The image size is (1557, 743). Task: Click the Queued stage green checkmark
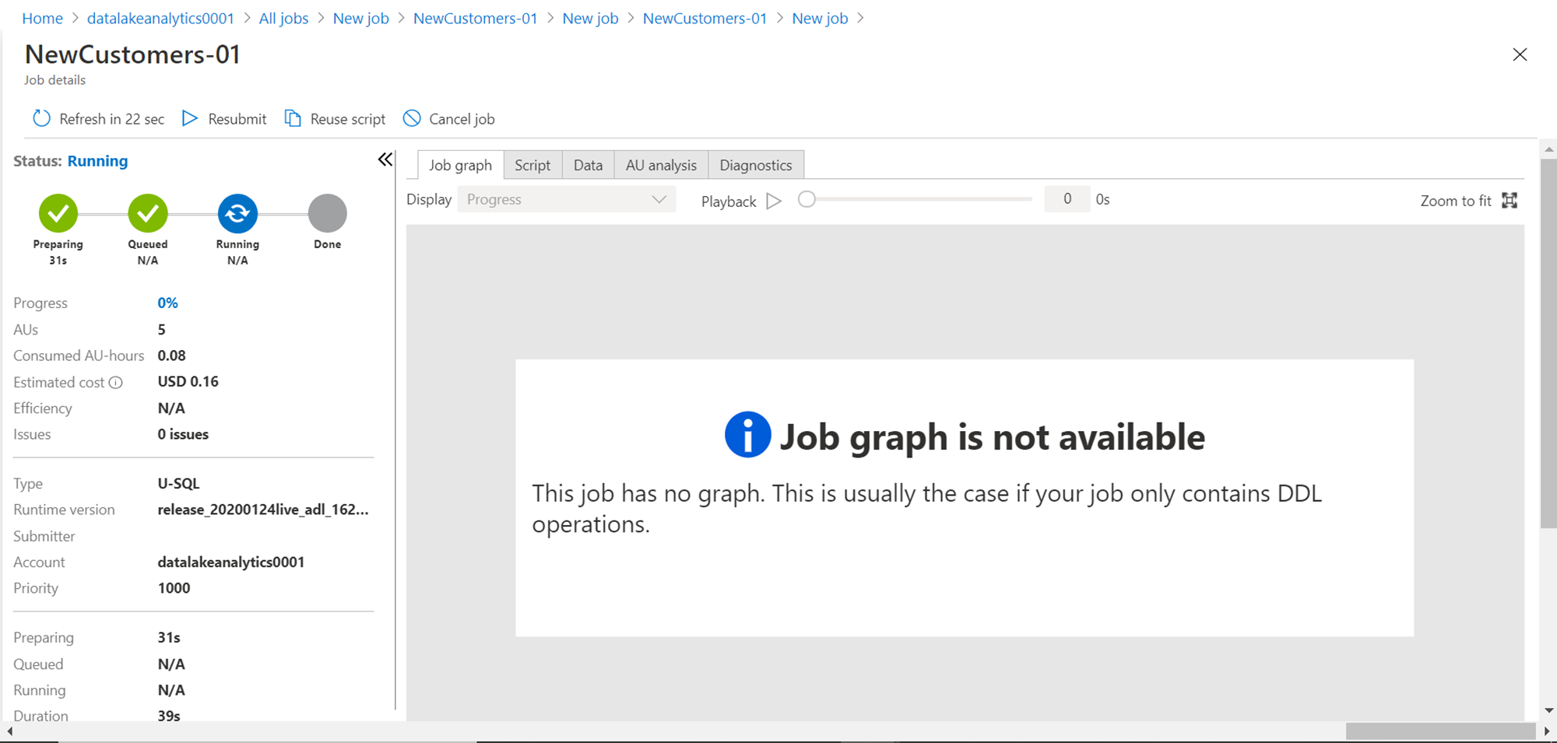coord(148,213)
